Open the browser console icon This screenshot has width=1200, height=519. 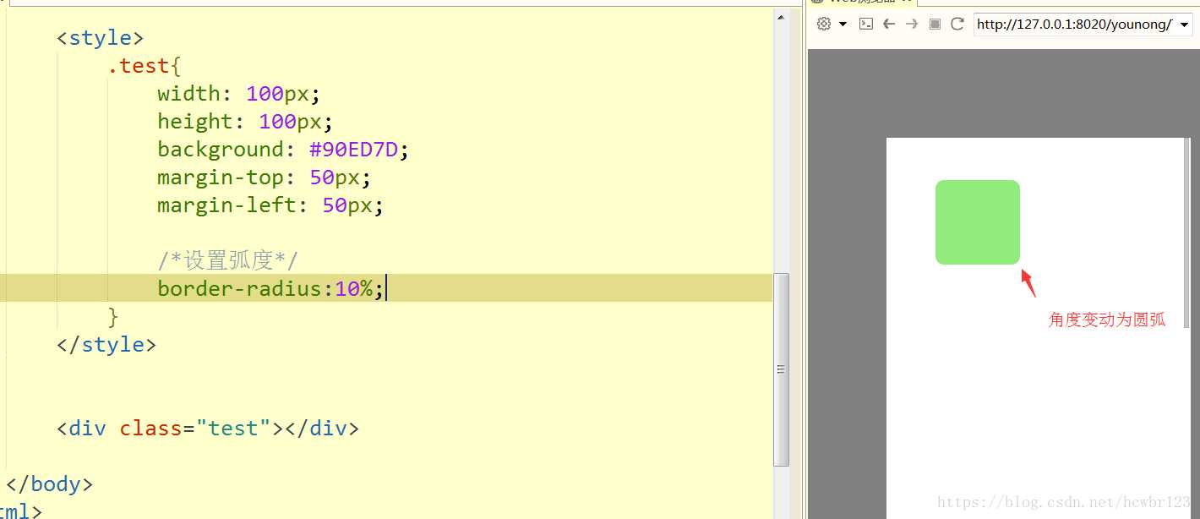[x=865, y=24]
